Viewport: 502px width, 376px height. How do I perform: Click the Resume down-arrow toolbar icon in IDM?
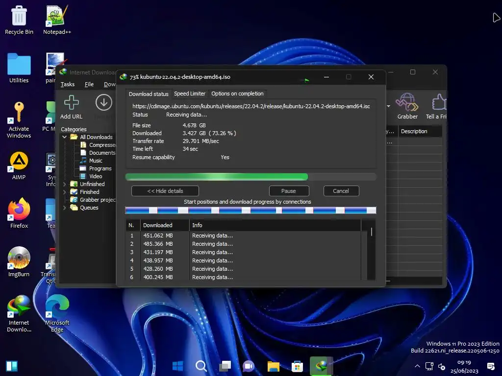tap(104, 103)
